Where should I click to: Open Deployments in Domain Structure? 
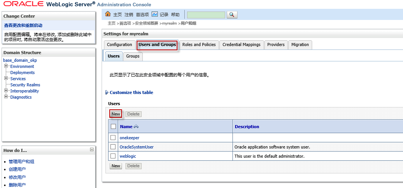pyautogui.click(x=23, y=73)
